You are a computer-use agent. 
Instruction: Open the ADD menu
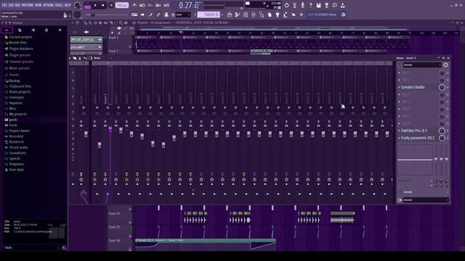pyautogui.click(x=17, y=5)
